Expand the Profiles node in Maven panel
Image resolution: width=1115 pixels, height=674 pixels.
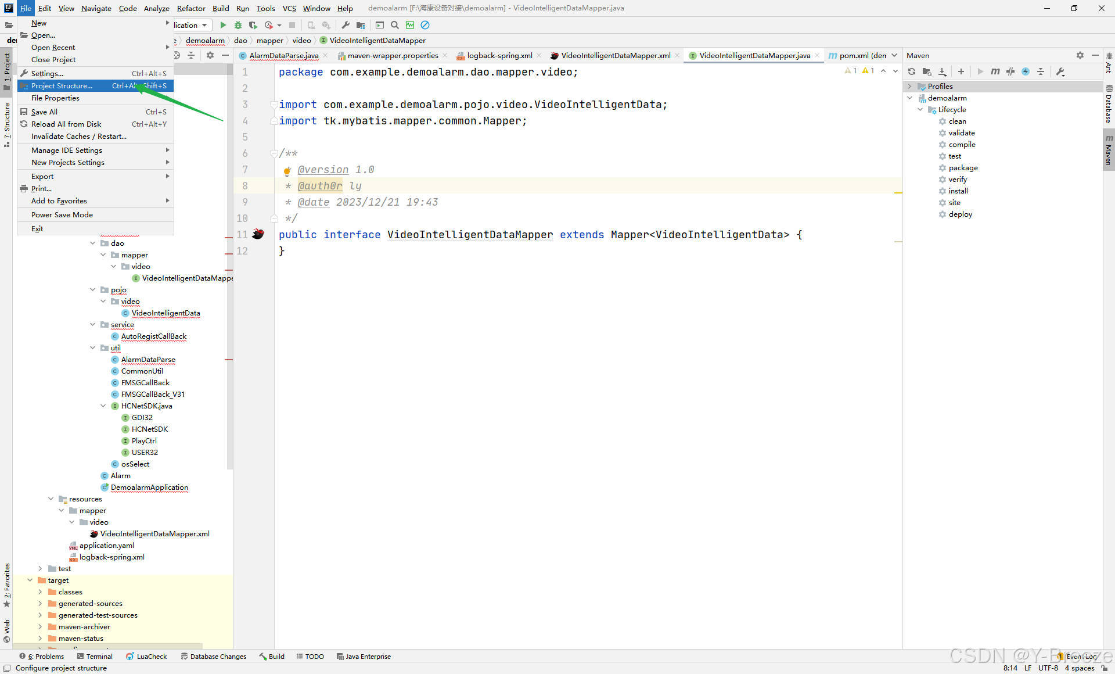(x=909, y=86)
